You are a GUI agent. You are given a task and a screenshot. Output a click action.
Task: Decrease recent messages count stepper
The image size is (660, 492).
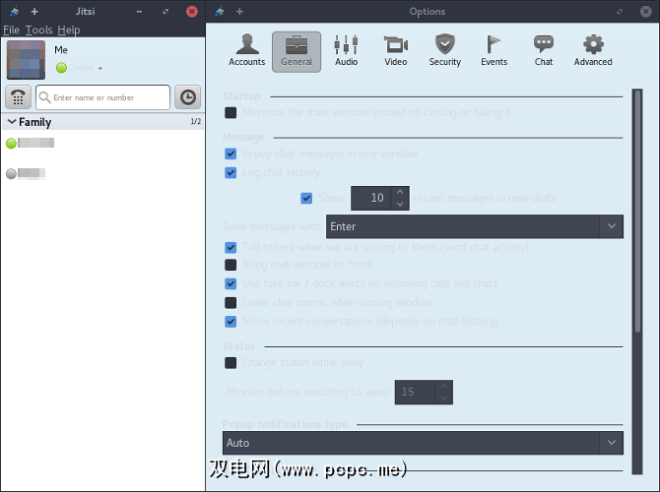point(400,204)
